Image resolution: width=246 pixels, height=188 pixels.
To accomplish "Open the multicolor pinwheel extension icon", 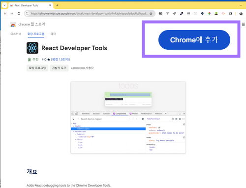I will point(209,13).
